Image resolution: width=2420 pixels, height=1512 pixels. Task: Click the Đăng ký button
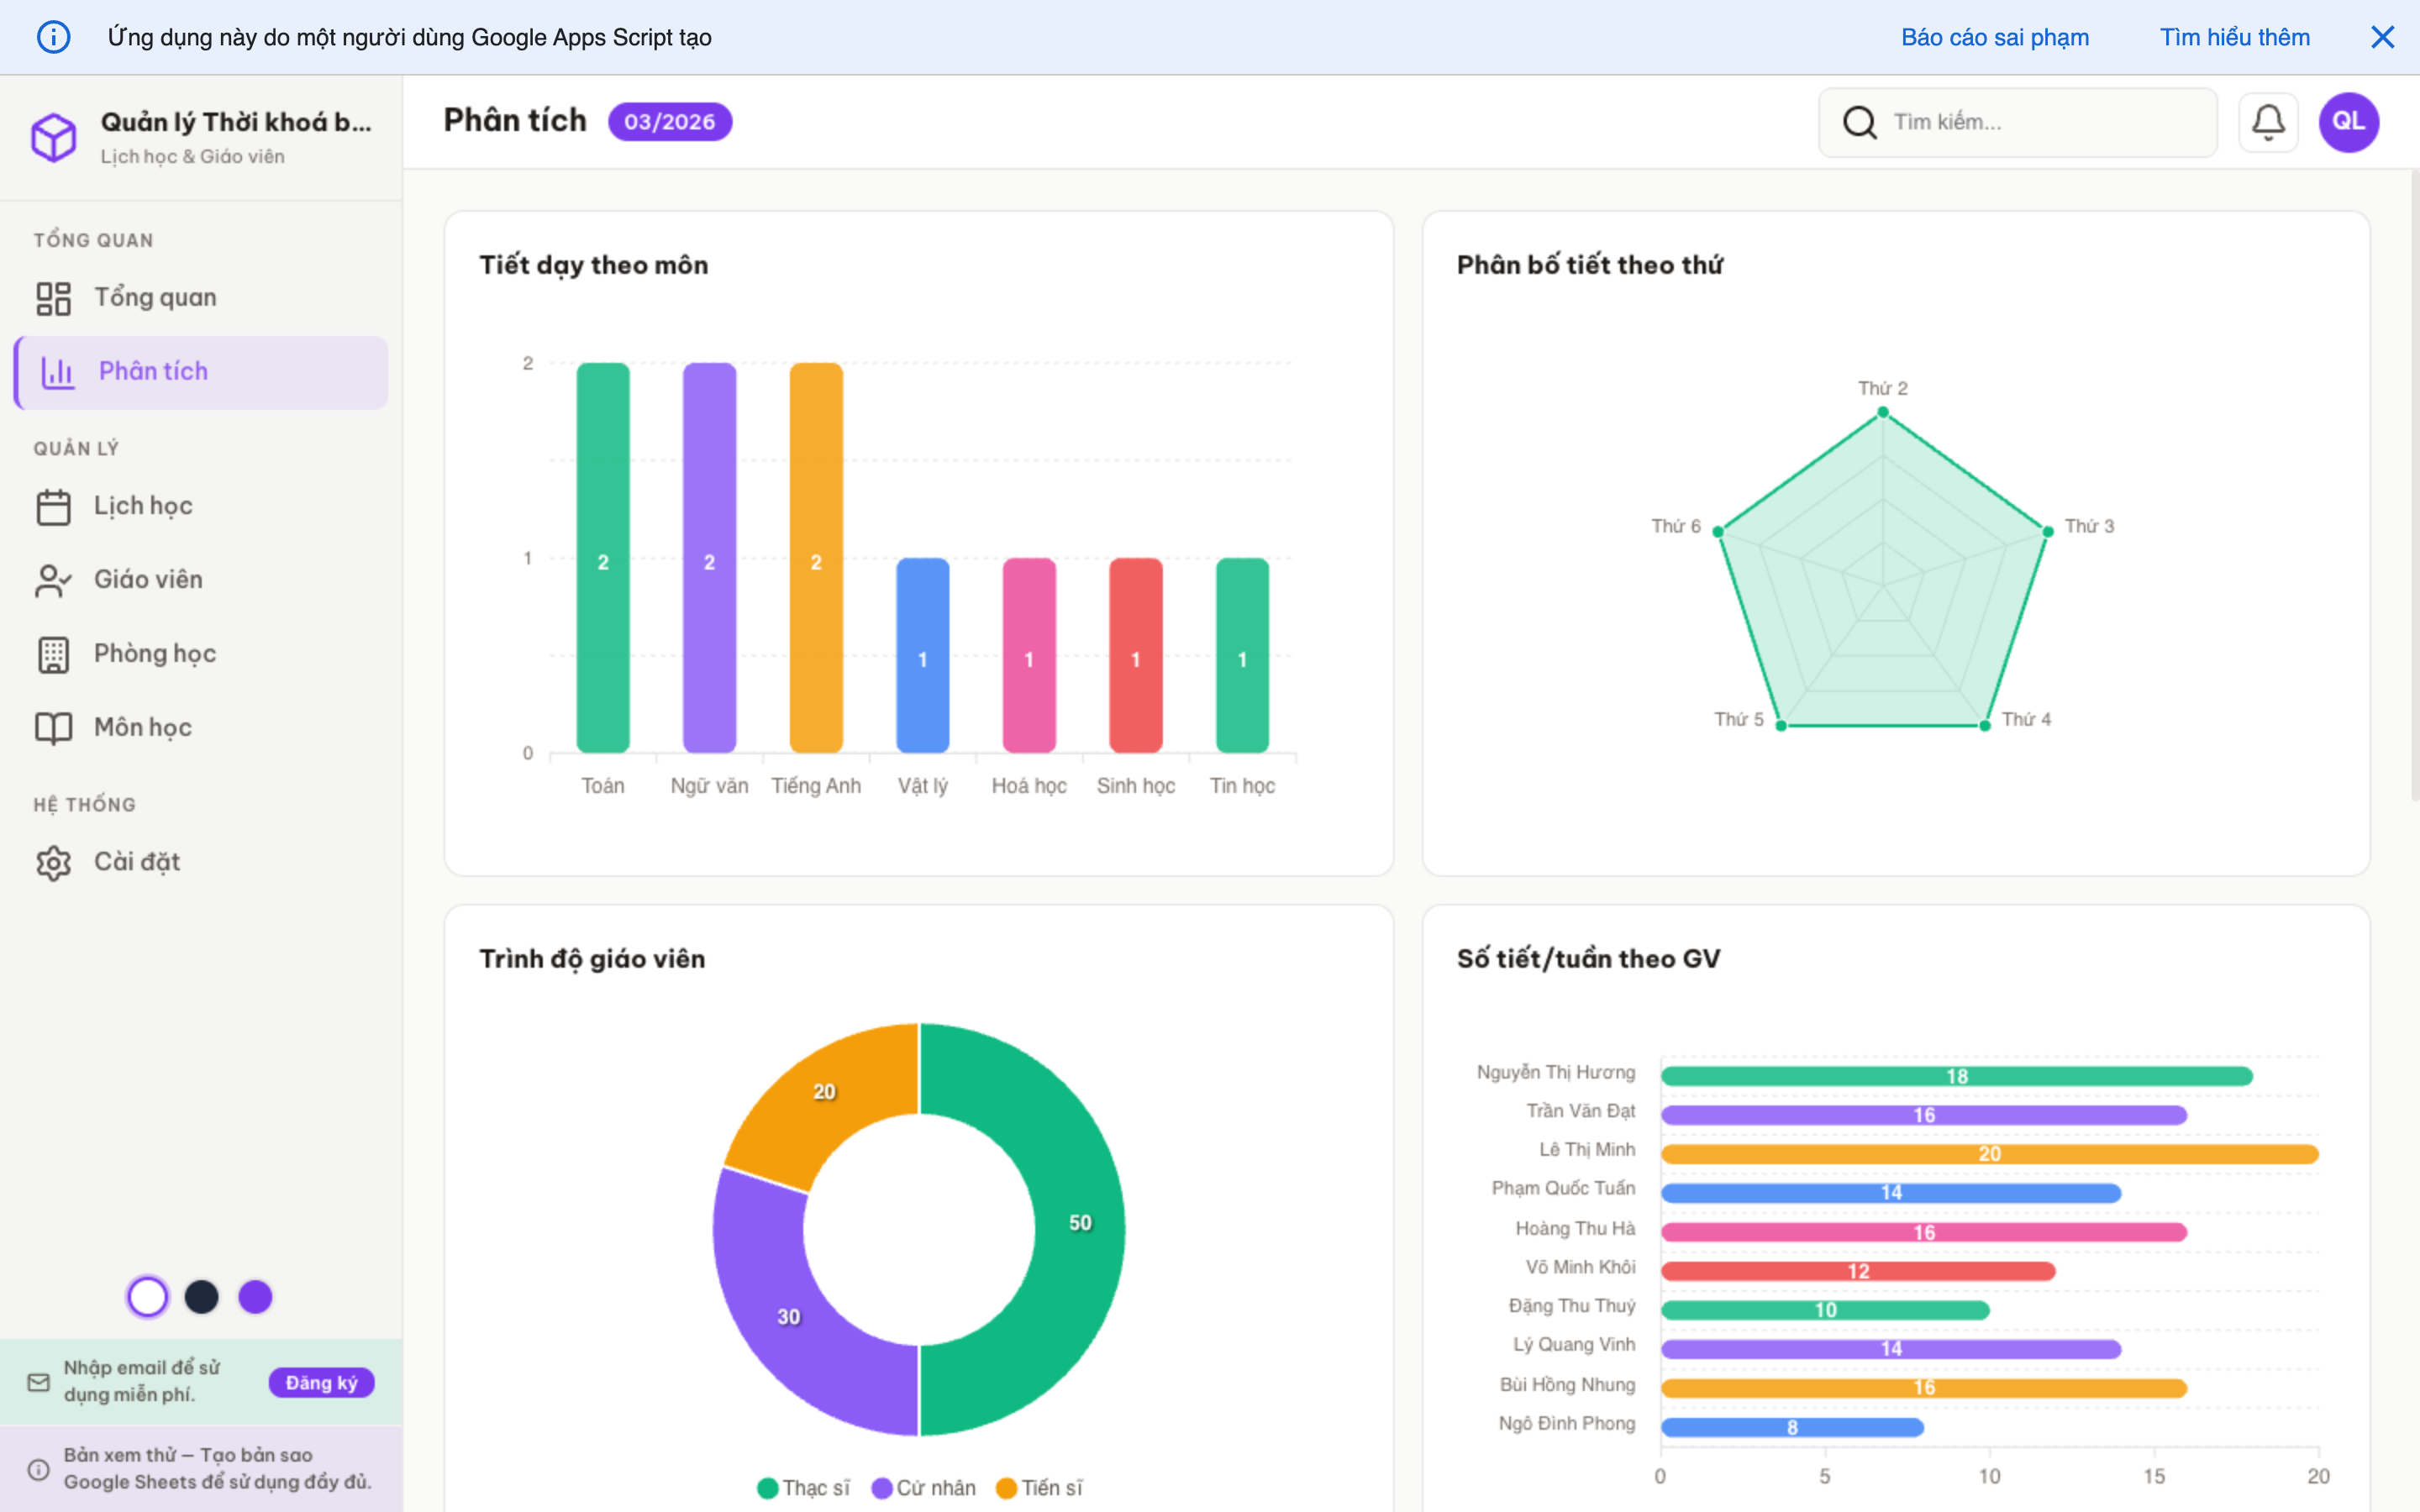point(321,1382)
